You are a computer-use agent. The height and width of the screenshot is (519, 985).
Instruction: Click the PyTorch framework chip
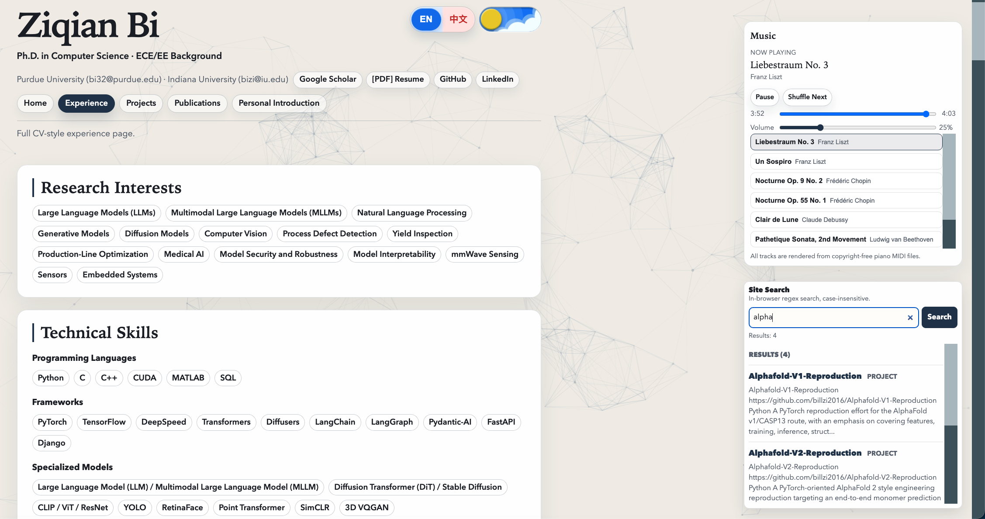click(x=52, y=422)
